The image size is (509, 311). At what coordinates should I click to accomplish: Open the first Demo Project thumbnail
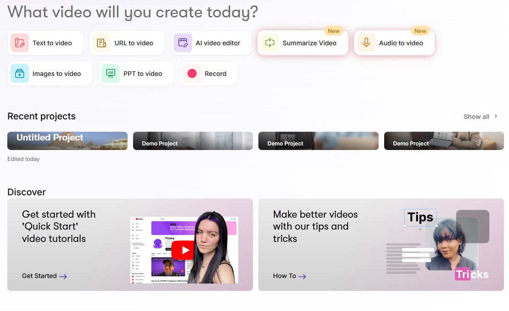193,141
